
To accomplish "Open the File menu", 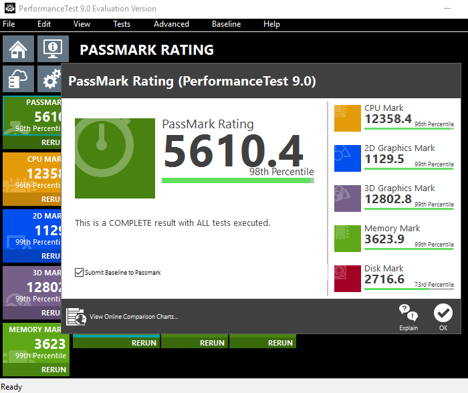I will pos(9,24).
